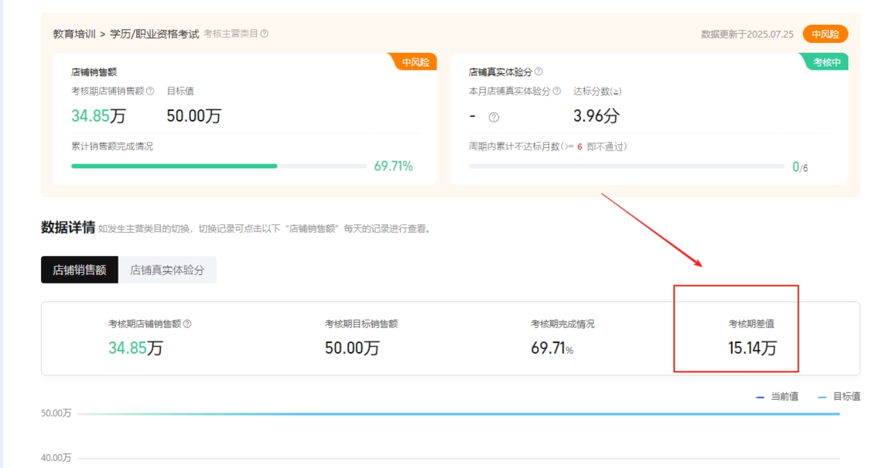Toggle 当前值 series in chart legend
891x468 pixels.
click(778, 397)
